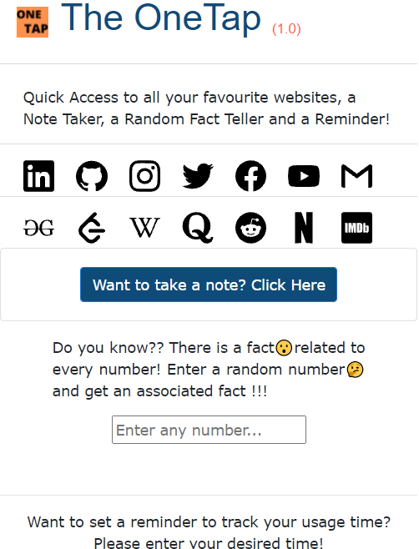This screenshot has height=549, width=419.
Task: Open Netflix with the N icon
Action: pos(304,228)
